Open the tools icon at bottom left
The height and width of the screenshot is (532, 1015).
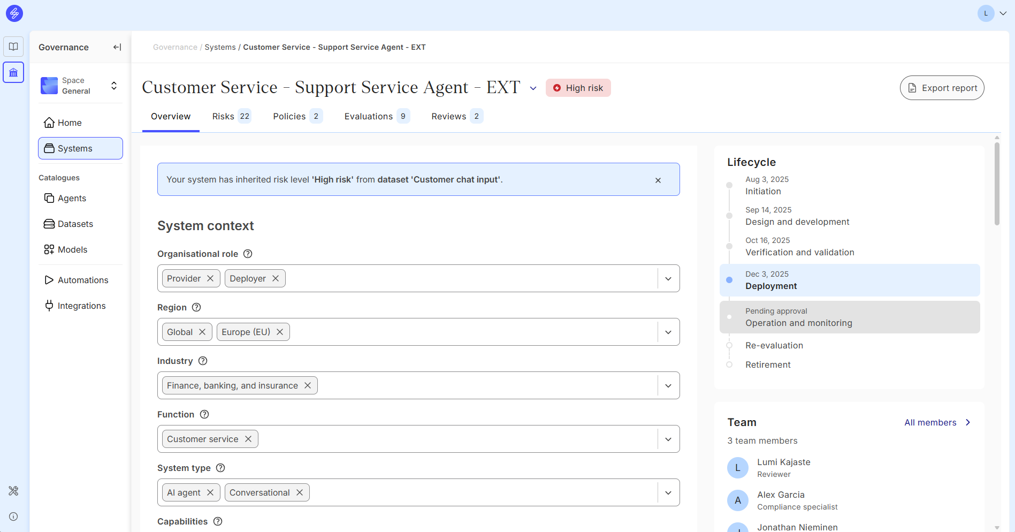pyautogui.click(x=13, y=491)
